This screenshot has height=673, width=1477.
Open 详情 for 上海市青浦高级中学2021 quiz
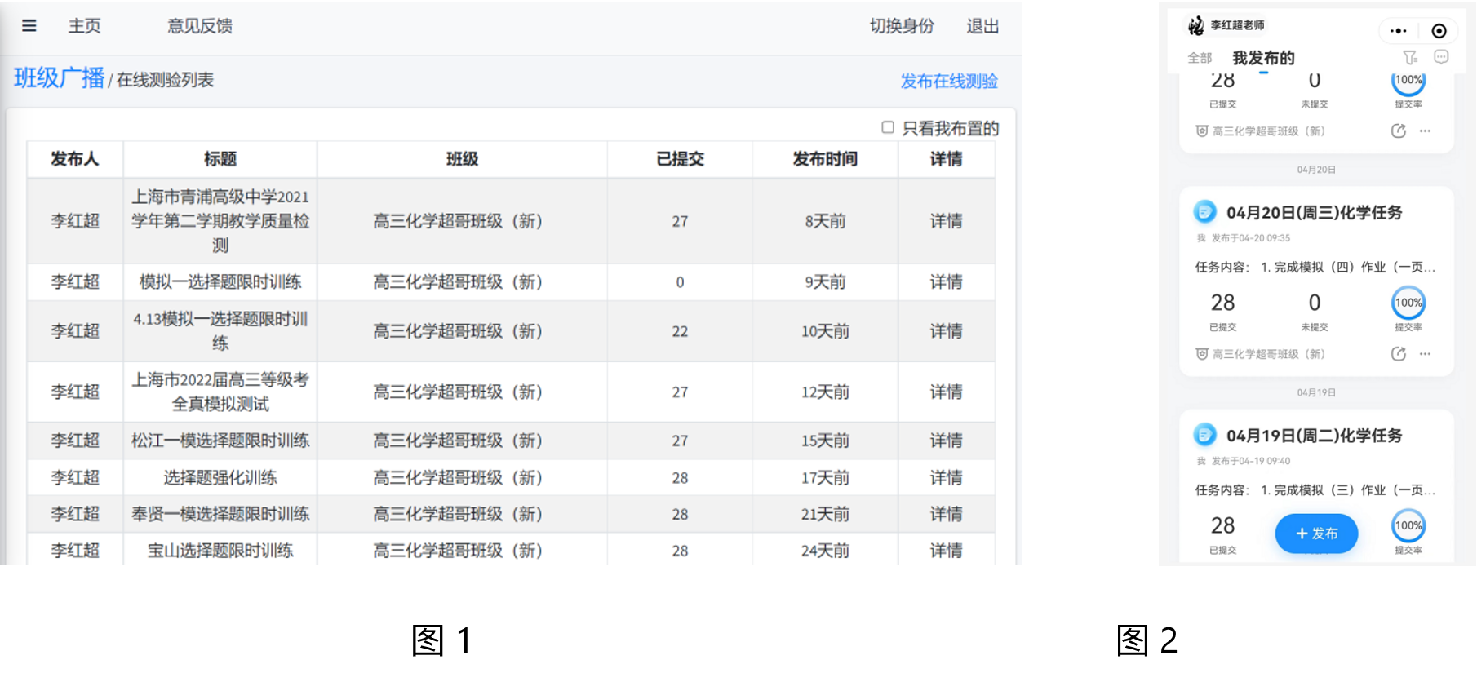coord(946,221)
